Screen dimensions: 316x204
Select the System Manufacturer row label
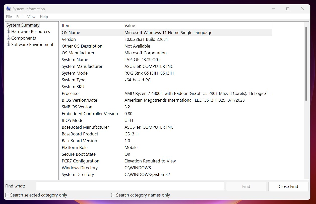tap(82, 66)
